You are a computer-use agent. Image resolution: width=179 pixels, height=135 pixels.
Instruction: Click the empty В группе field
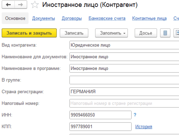point(124,80)
